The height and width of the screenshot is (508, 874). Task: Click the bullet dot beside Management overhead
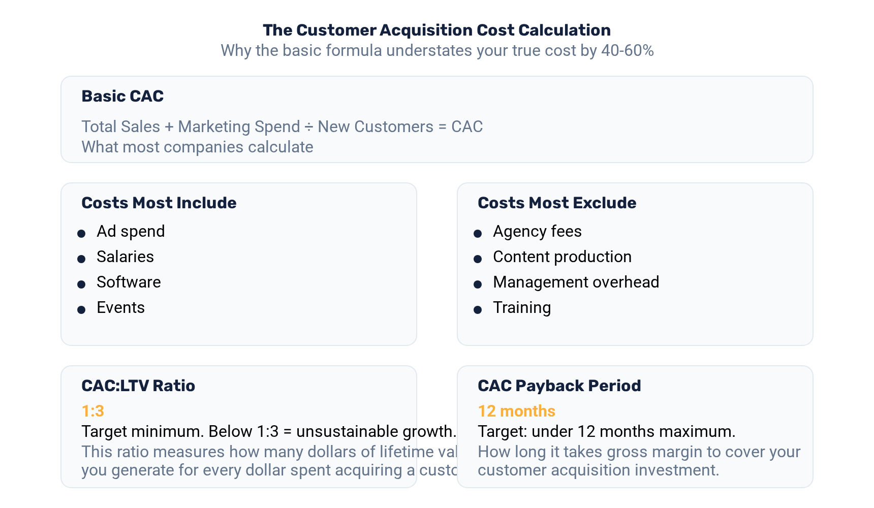[478, 284]
